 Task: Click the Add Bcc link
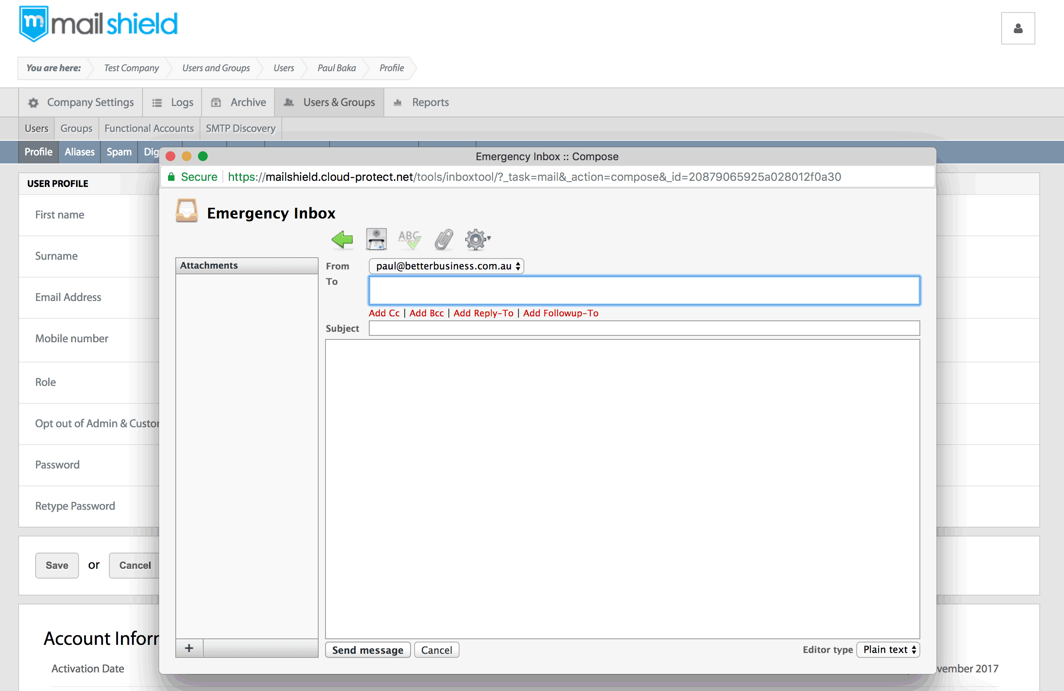[426, 313]
